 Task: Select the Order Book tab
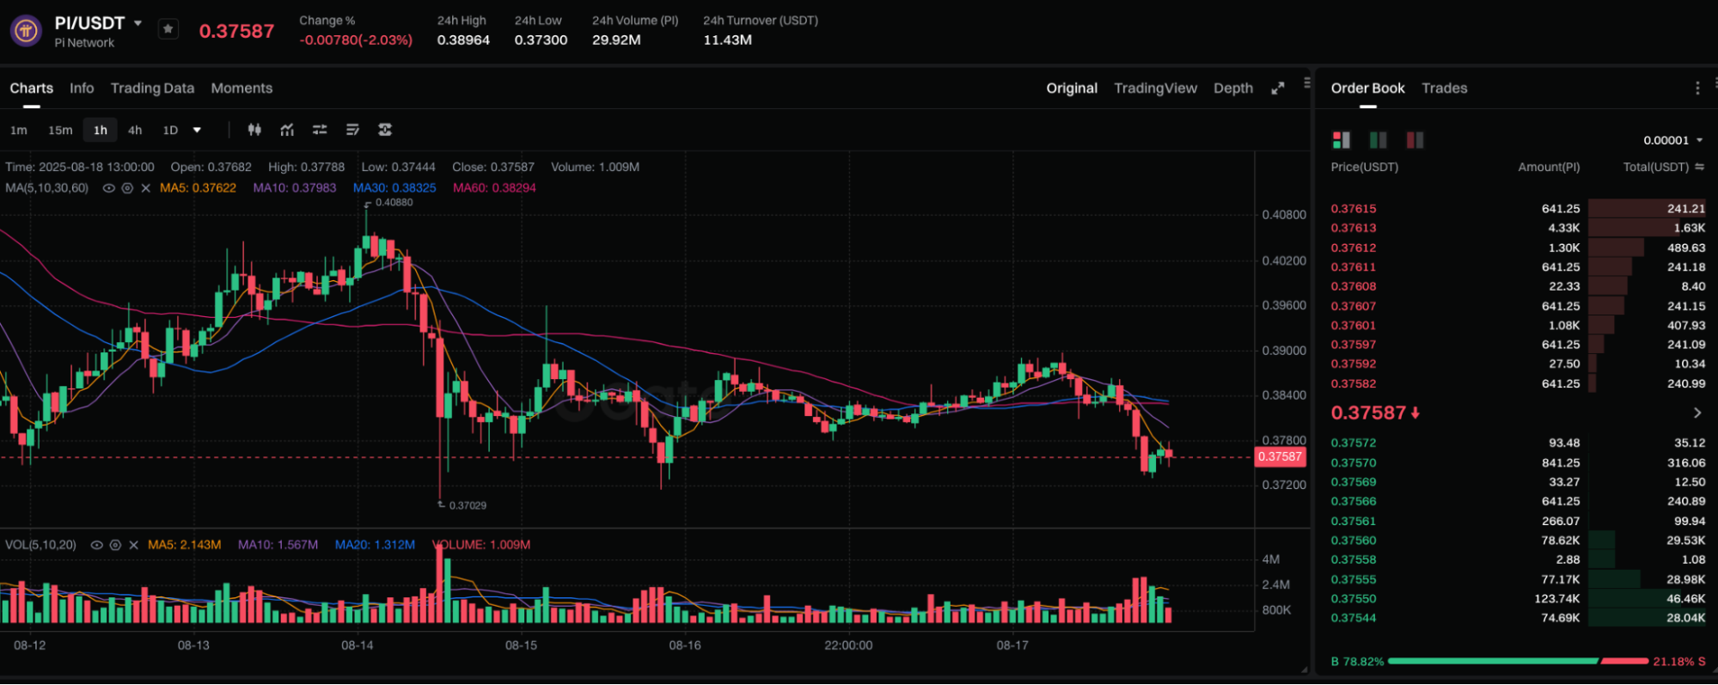click(x=1367, y=89)
